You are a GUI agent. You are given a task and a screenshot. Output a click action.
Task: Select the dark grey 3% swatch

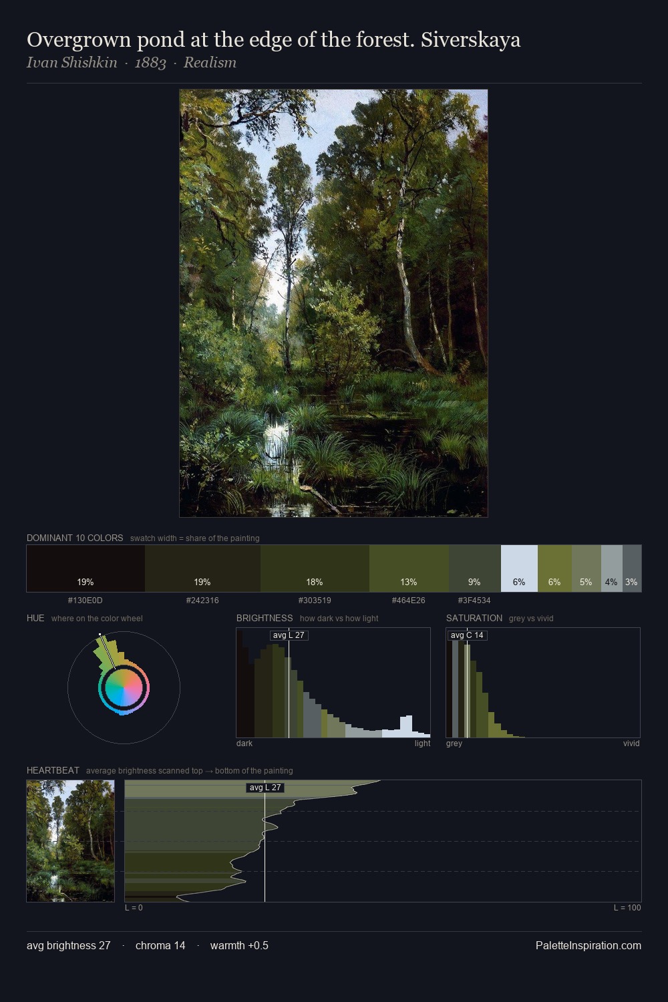point(631,568)
